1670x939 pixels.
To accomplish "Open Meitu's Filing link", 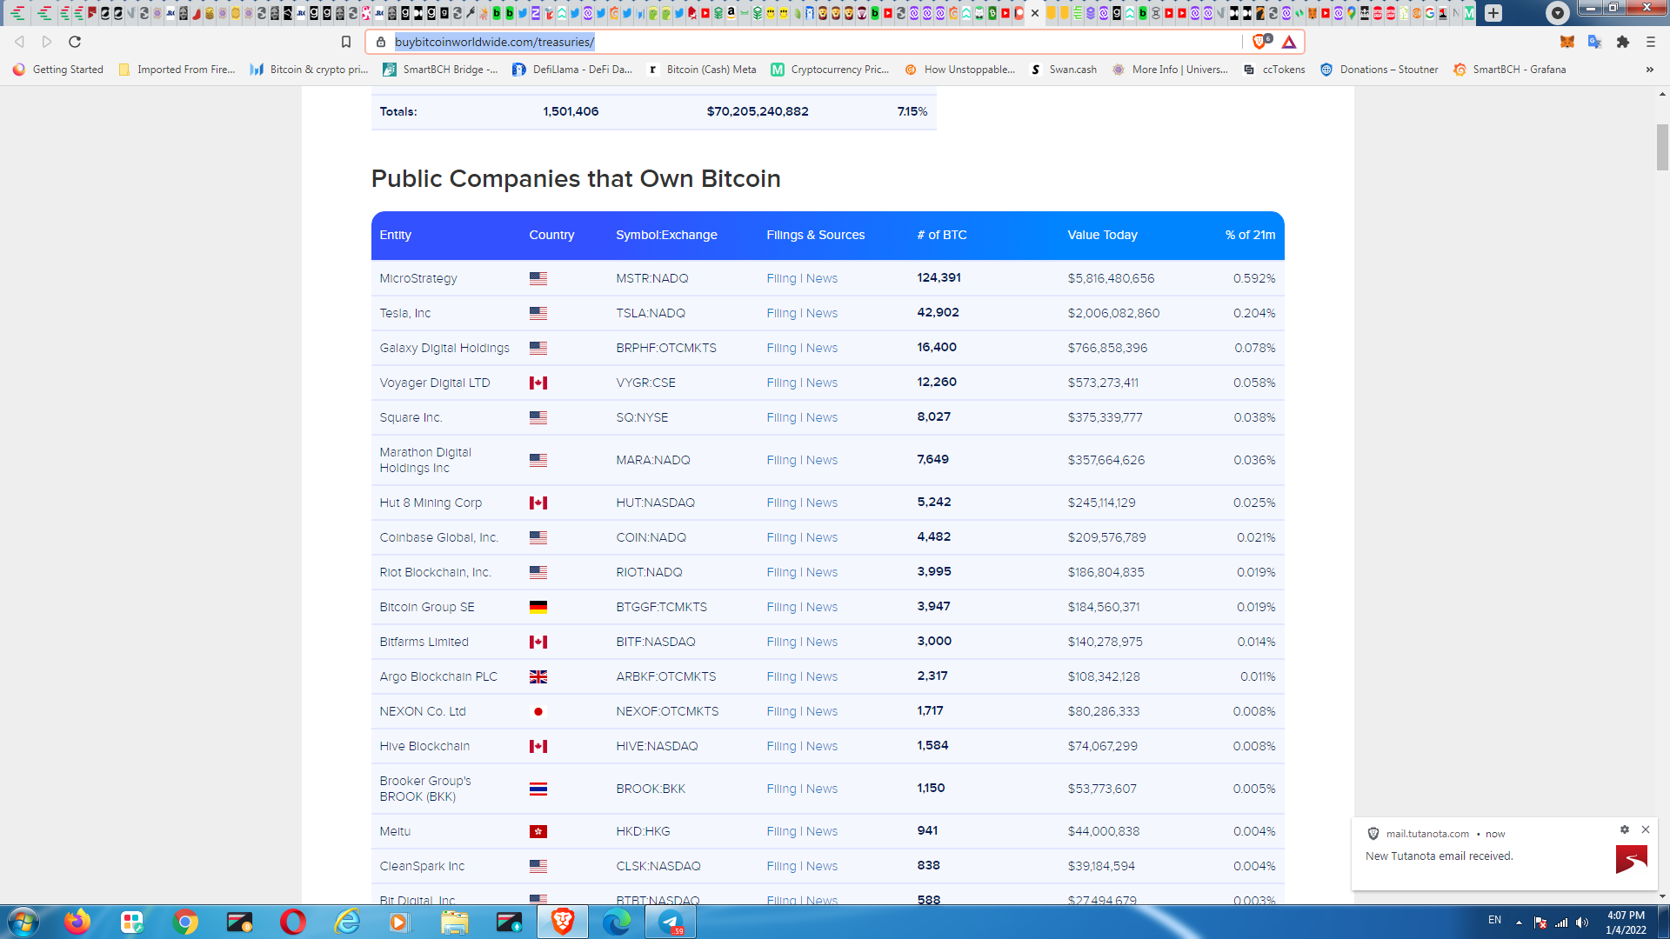I will 781,831.
